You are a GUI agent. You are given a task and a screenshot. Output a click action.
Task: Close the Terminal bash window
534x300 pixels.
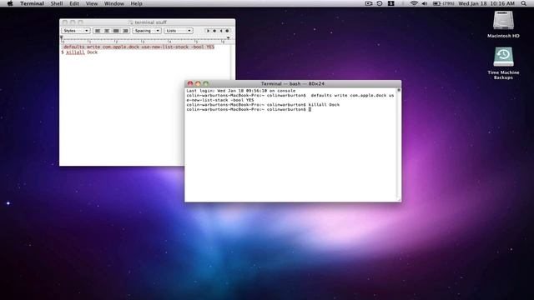[190, 83]
